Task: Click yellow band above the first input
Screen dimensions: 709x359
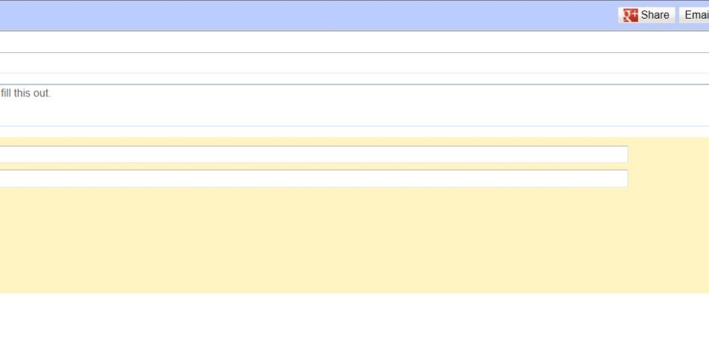Action: [x=314, y=141]
